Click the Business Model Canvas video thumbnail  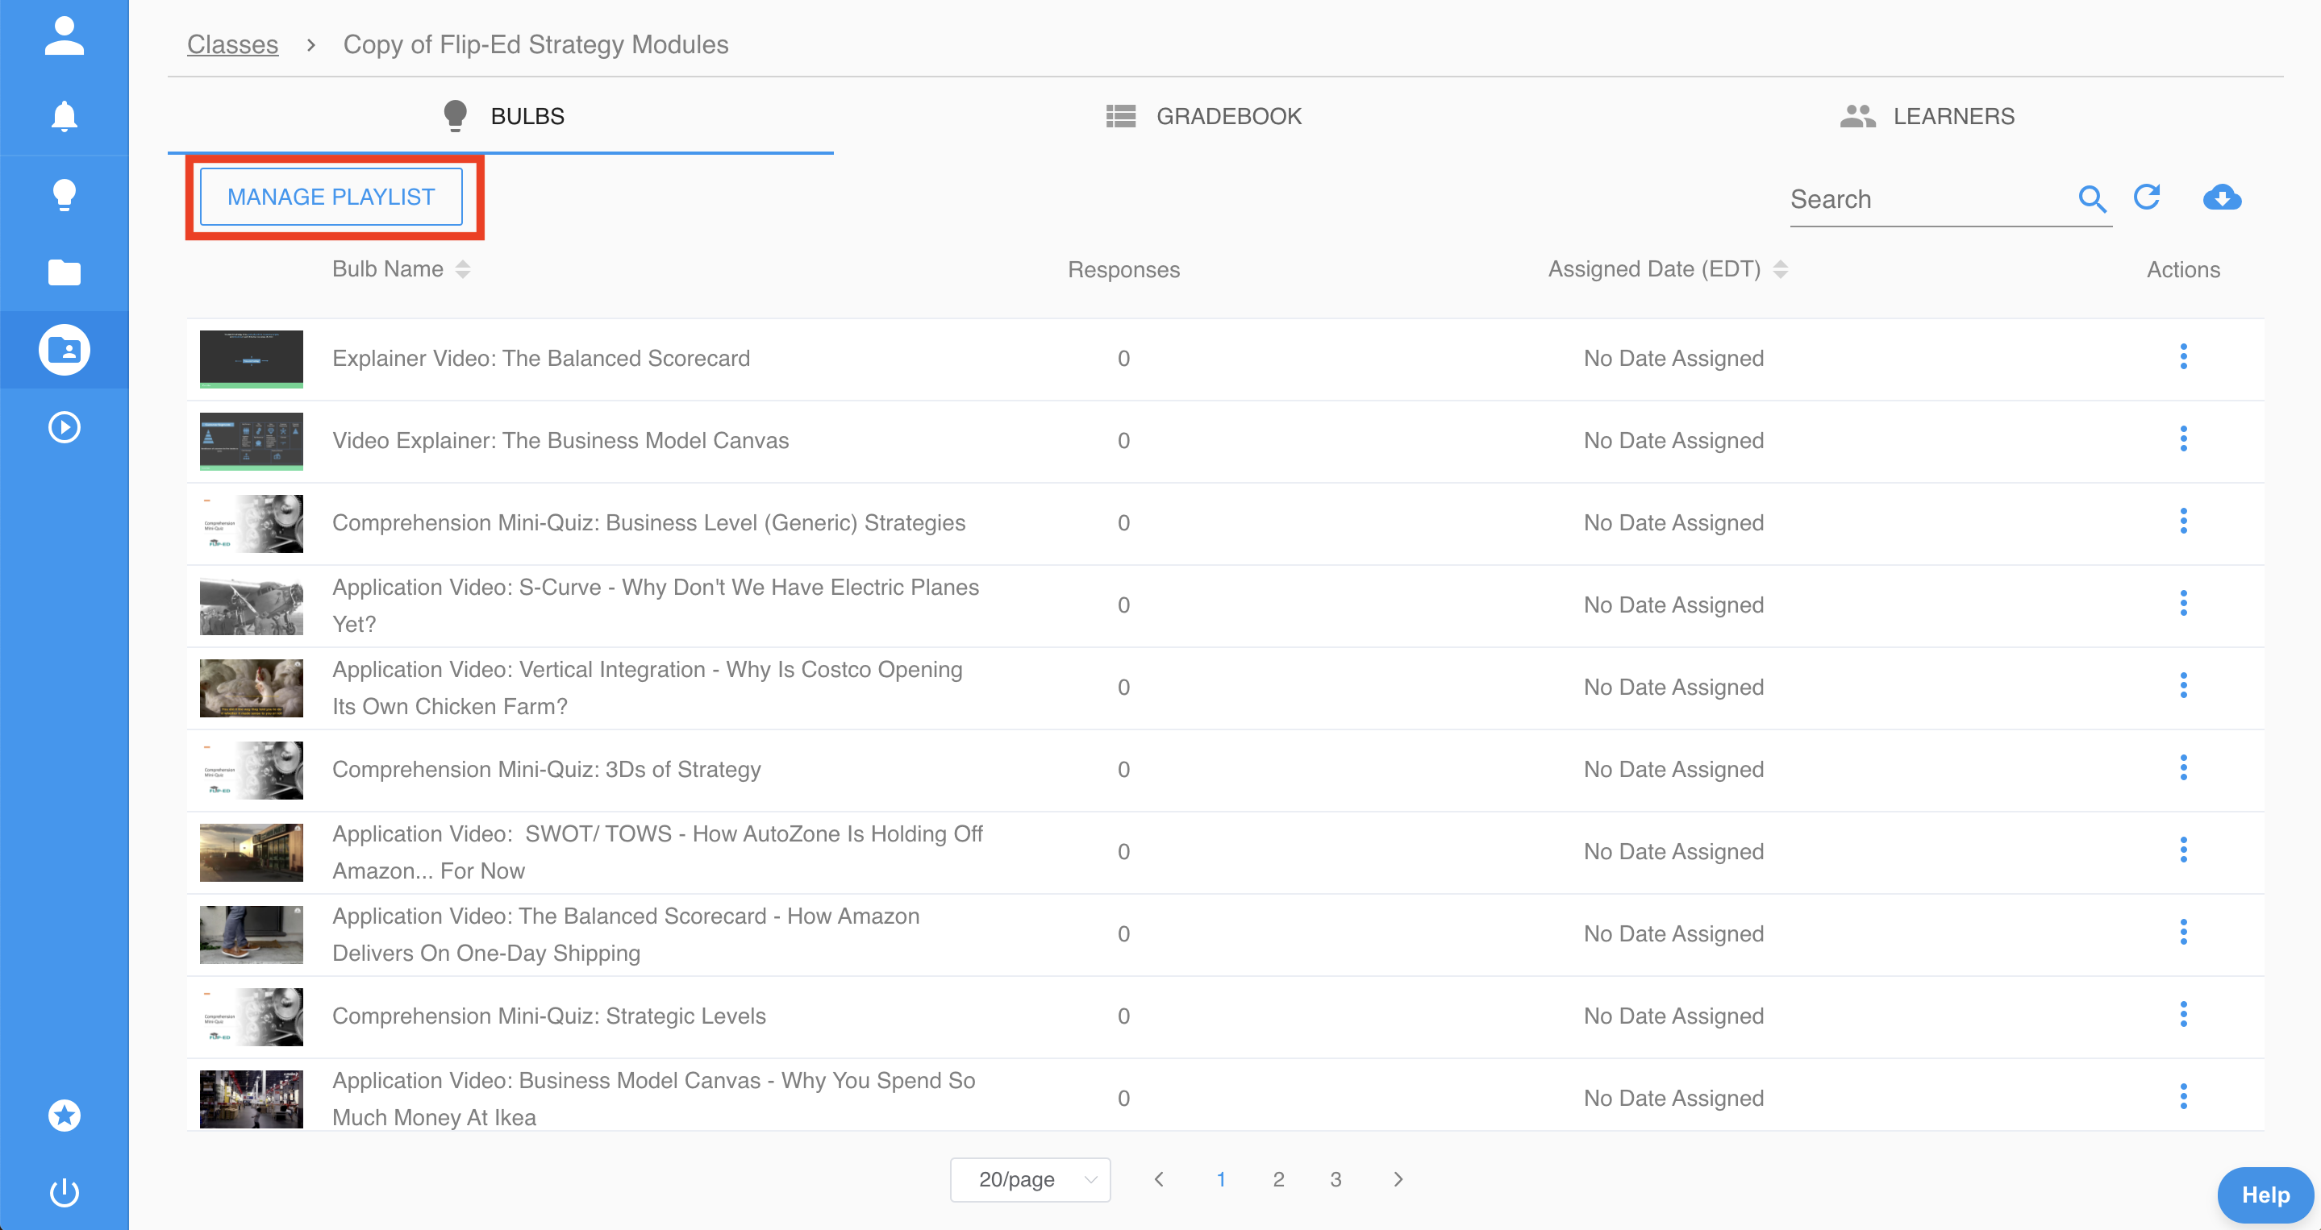tap(251, 441)
